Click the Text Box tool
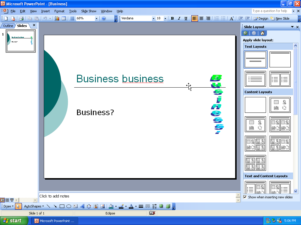 coord(76,206)
